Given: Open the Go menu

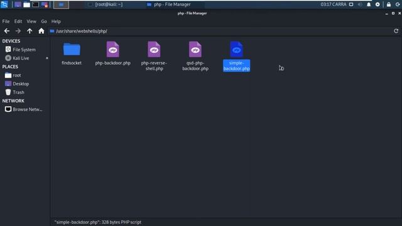Looking at the screenshot, I should click(x=44, y=21).
